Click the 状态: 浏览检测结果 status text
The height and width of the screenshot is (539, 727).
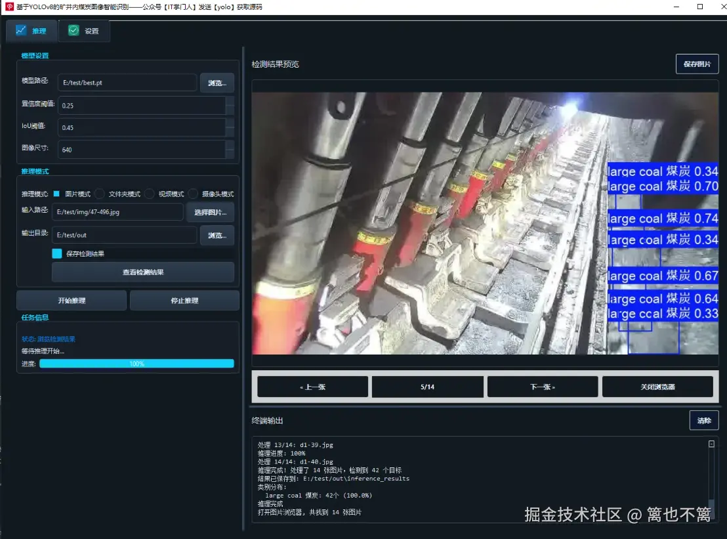pyautogui.click(x=48, y=339)
